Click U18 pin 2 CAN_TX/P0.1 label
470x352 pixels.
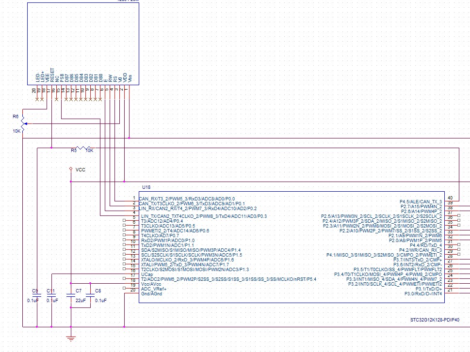(192, 203)
